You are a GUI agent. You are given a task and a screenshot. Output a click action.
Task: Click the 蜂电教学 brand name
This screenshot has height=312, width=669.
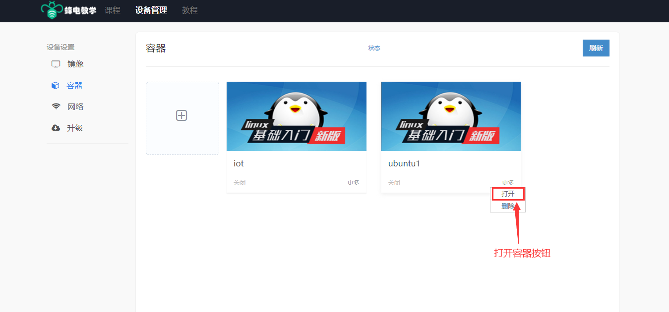pos(80,10)
